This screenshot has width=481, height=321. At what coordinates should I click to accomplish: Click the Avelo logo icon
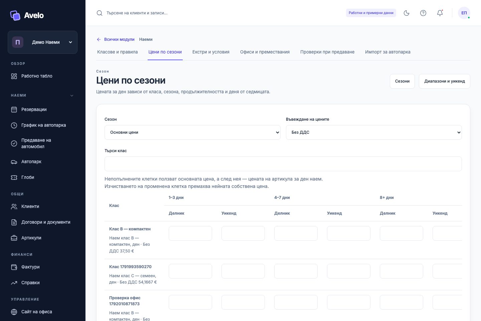click(15, 15)
